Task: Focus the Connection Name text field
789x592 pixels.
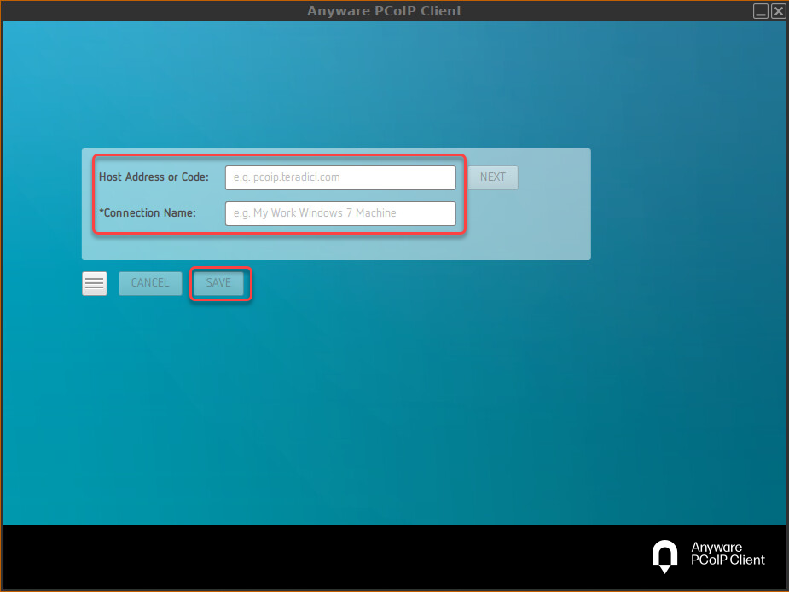Action: tap(340, 213)
